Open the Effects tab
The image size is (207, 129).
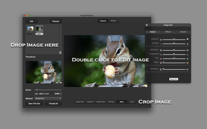coord(168,32)
